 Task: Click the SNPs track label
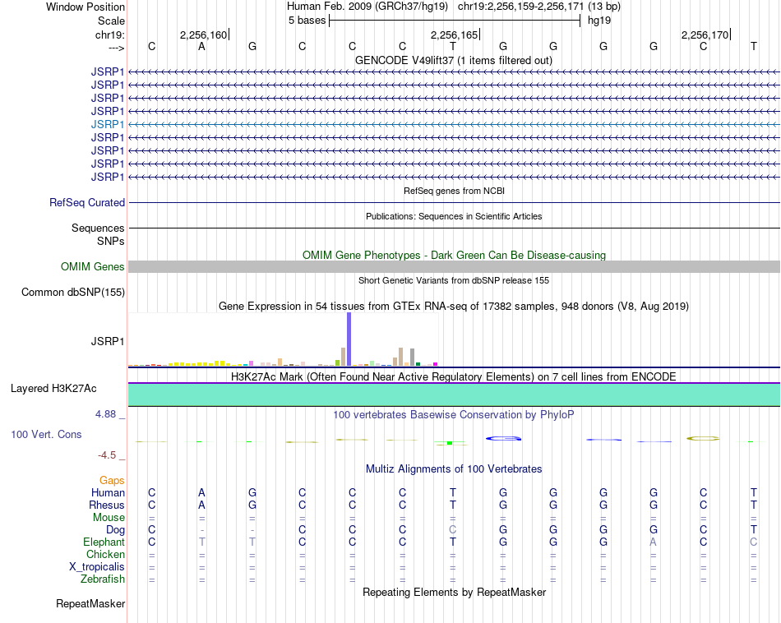click(x=111, y=241)
